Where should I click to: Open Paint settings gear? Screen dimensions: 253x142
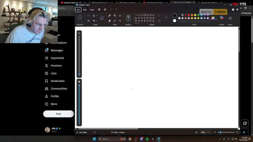pyautogui.click(x=237, y=9)
